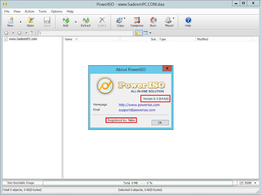Open the Forward history dropdown arrow
Viewport: 261px width, 195px height.
click(26, 33)
